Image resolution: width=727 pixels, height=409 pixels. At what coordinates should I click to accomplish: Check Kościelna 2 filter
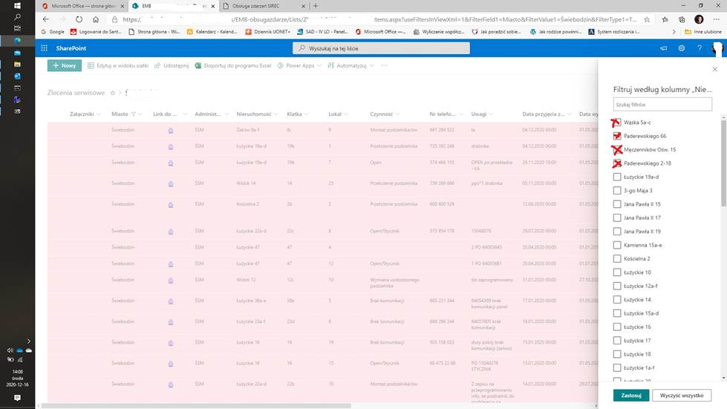pyautogui.click(x=616, y=258)
